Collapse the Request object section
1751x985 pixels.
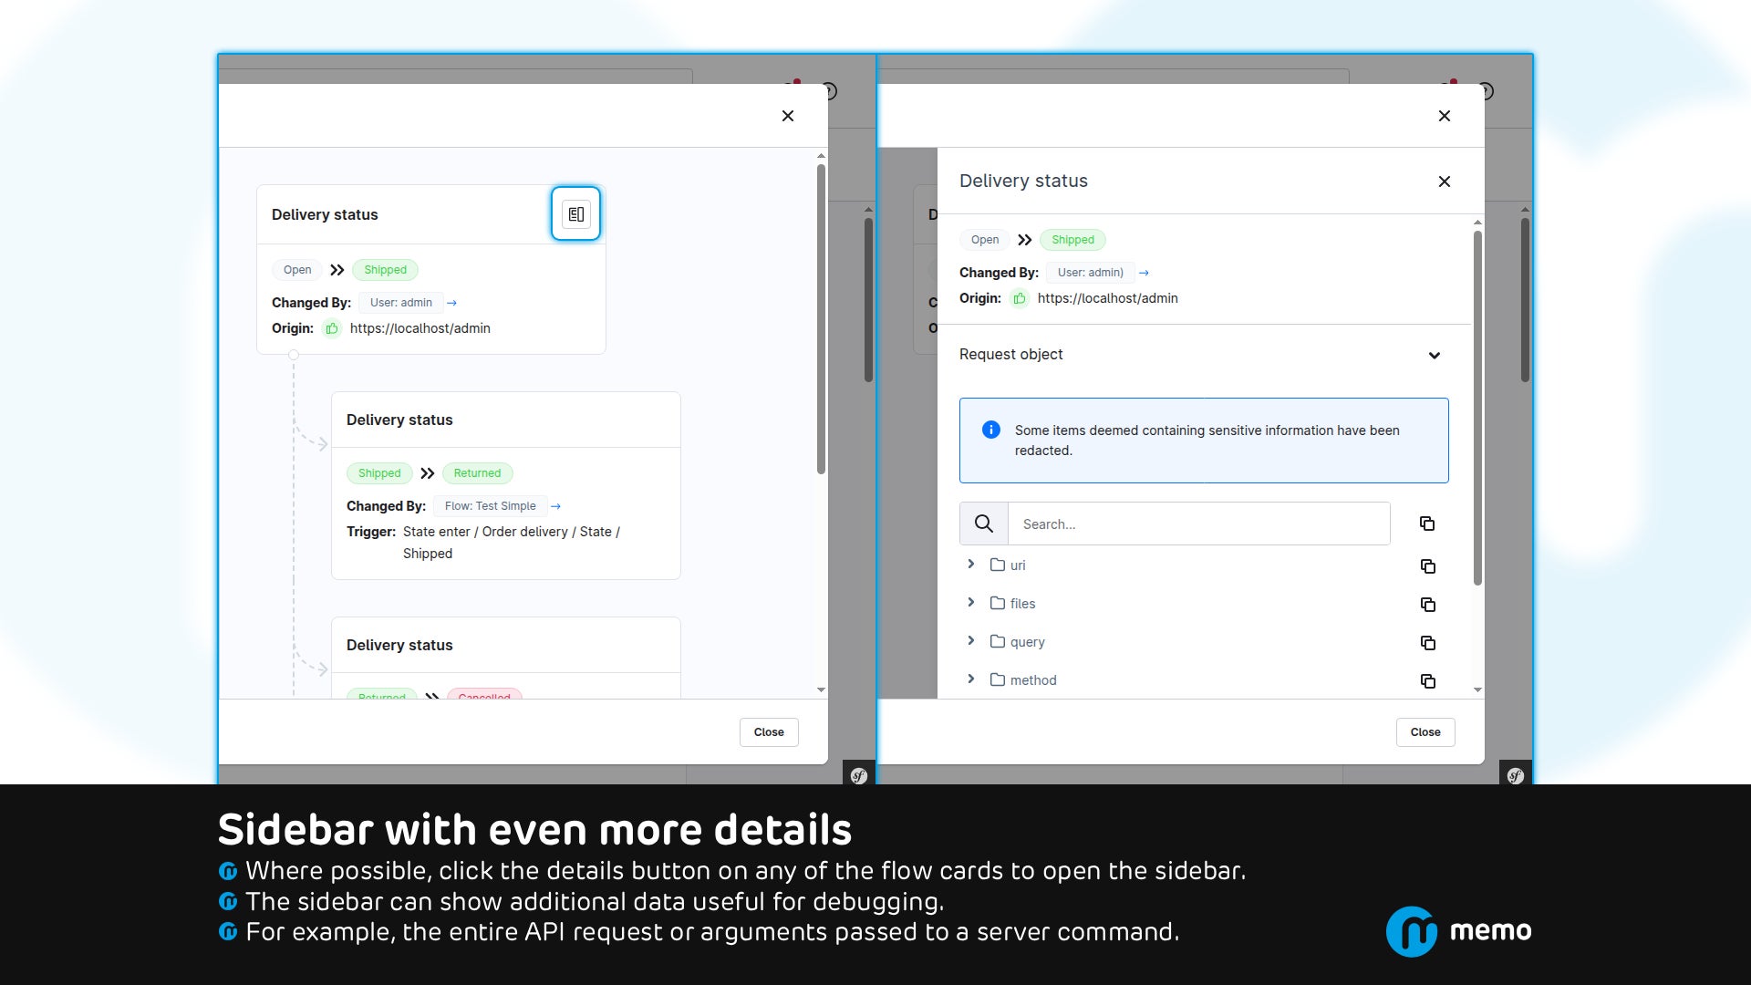coord(1435,356)
